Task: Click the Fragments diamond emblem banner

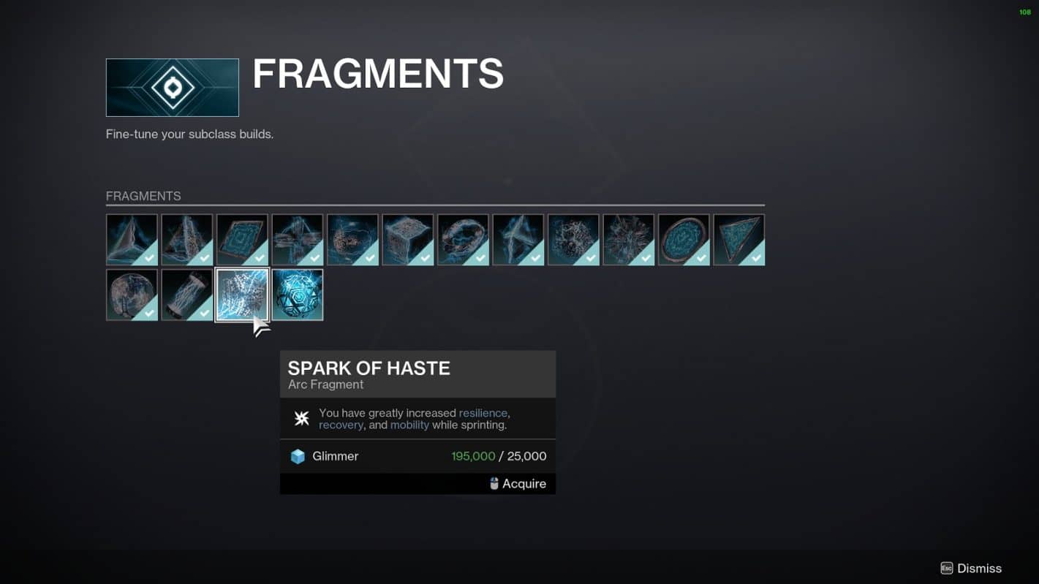Action: coord(173,88)
